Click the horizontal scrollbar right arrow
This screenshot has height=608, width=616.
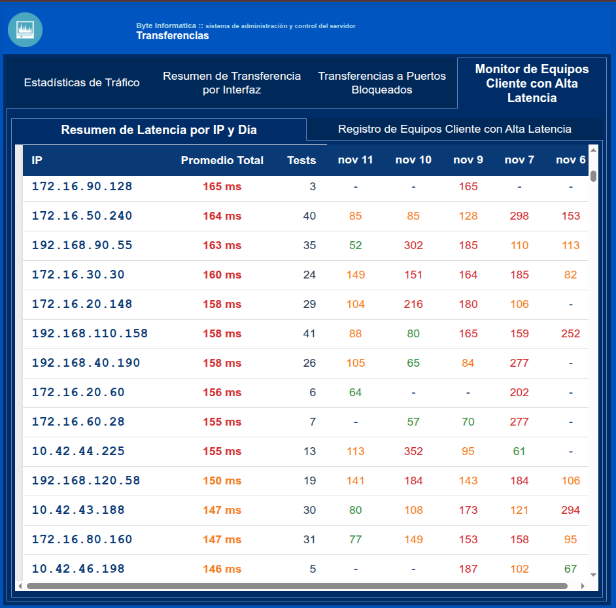(583, 586)
